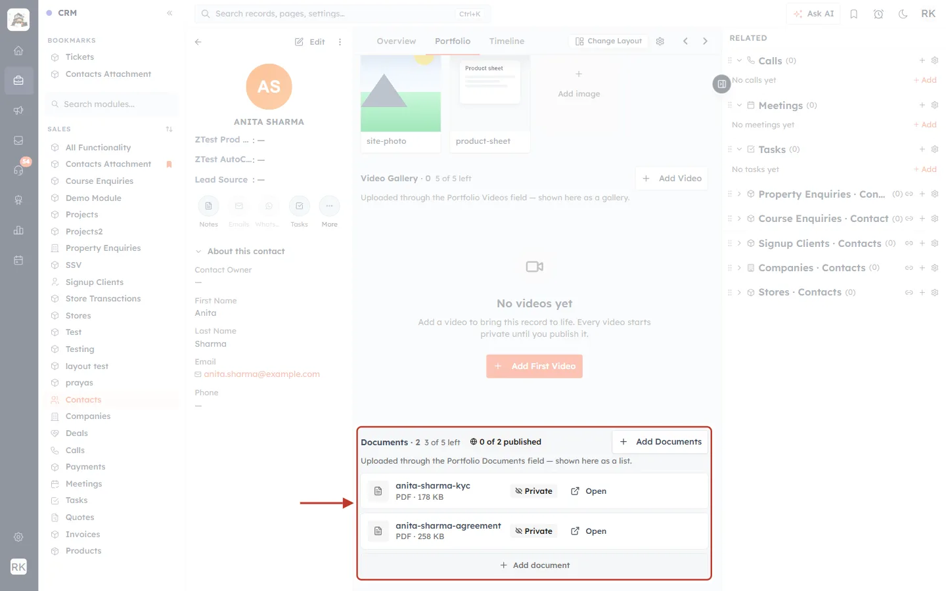Collapse the Calls related section
The image size is (946, 591).
(739, 60)
